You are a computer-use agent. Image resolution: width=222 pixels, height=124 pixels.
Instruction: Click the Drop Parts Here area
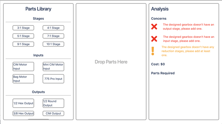click(111, 62)
